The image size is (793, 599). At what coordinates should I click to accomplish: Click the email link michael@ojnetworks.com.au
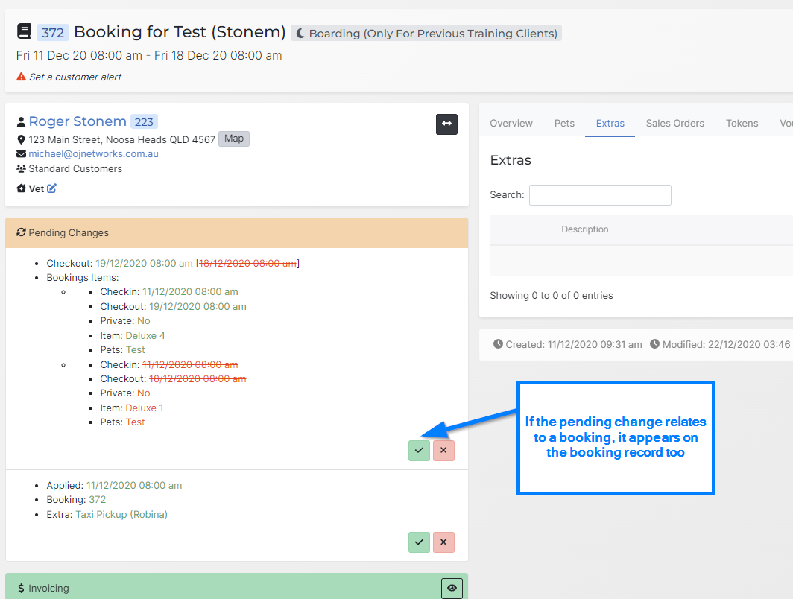pyautogui.click(x=94, y=153)
